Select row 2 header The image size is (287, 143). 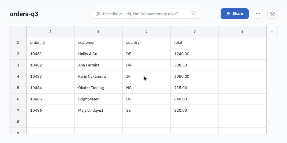coord(18,54)
